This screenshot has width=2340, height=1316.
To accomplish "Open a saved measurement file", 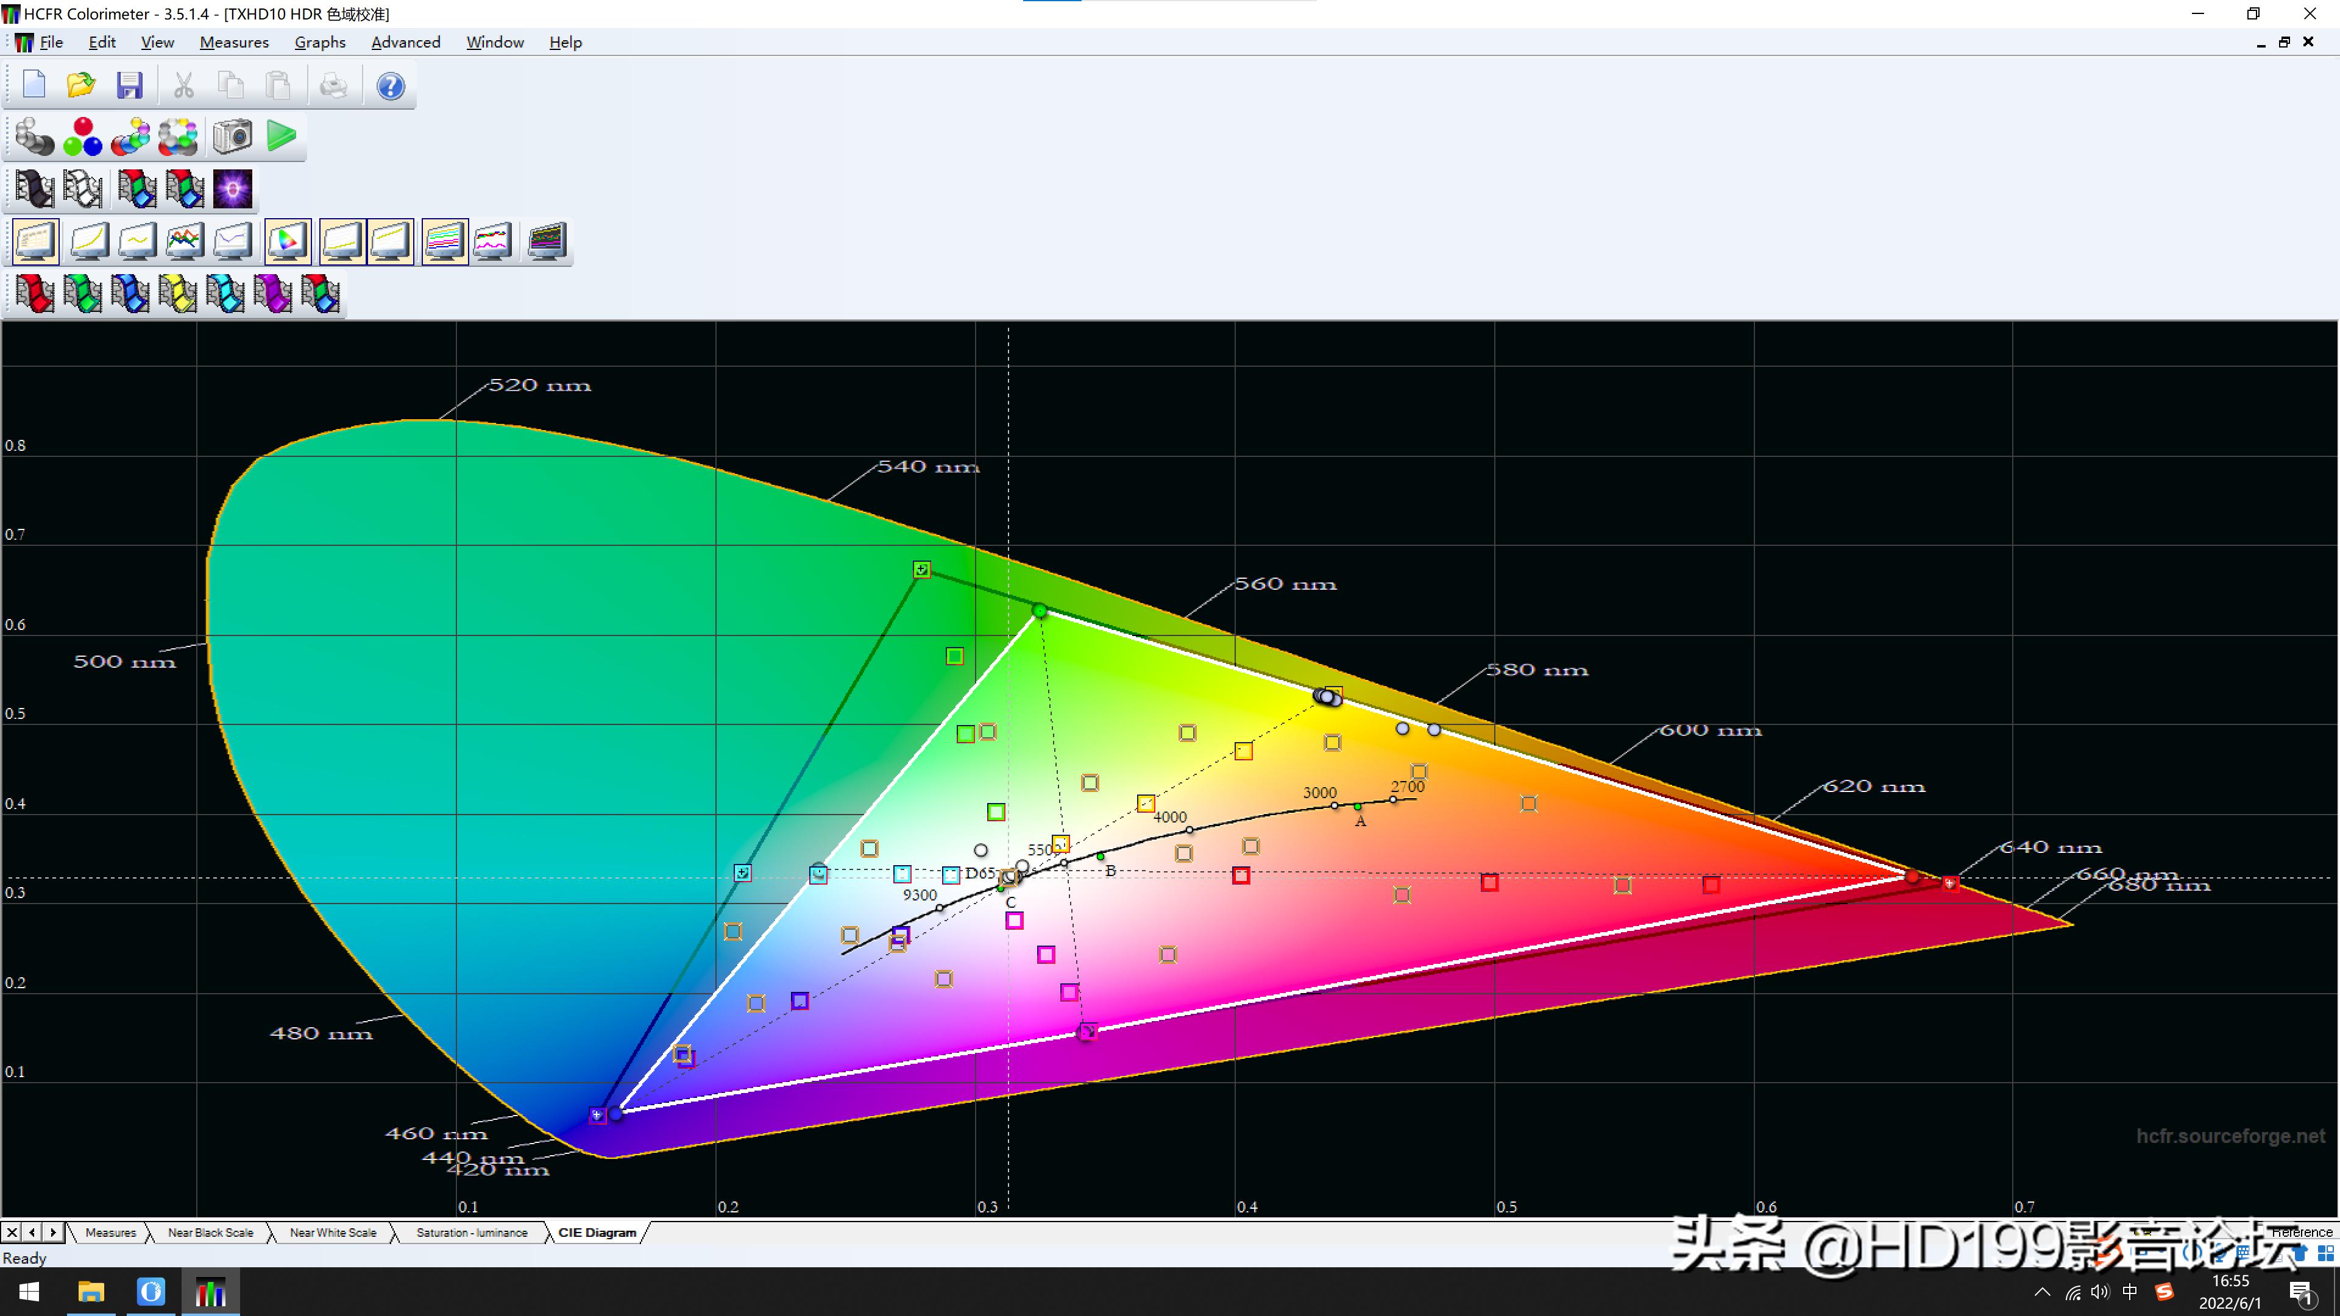I will tap(81, 85).
